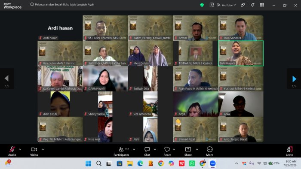Go to next gallery page arrow
Viewport: 301px width, 169px height.
tap(294, 78)
